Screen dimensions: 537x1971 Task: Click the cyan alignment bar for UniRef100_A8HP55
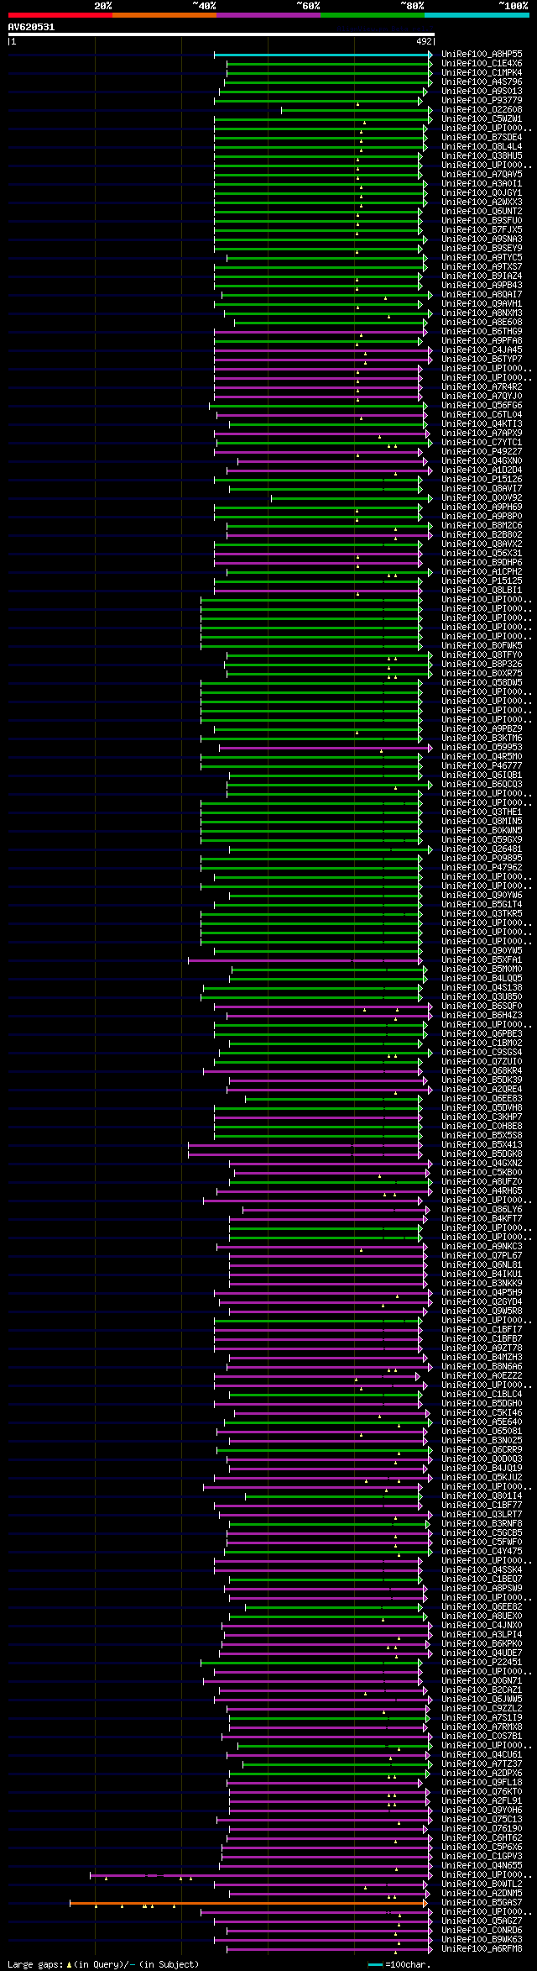point(323,55)
